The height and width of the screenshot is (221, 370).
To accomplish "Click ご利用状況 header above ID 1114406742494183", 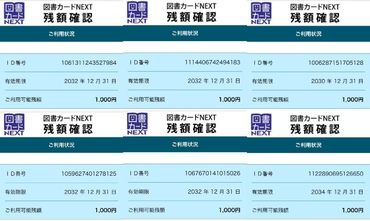I will click(x=185, y=33).
